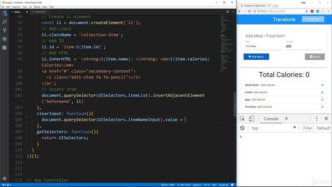Go back in the Chrome browser
The height and width of the screenshot is (187, 332).
pos(240,11)
